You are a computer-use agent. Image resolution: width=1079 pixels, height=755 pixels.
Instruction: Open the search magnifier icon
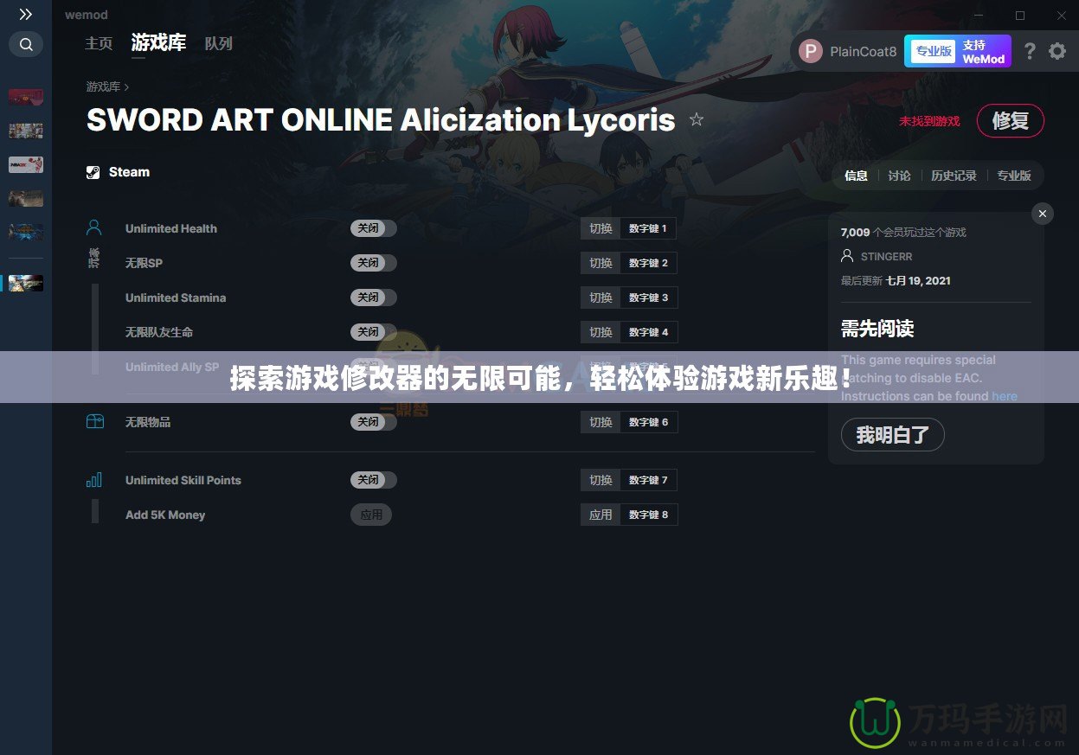coord(26,44)
